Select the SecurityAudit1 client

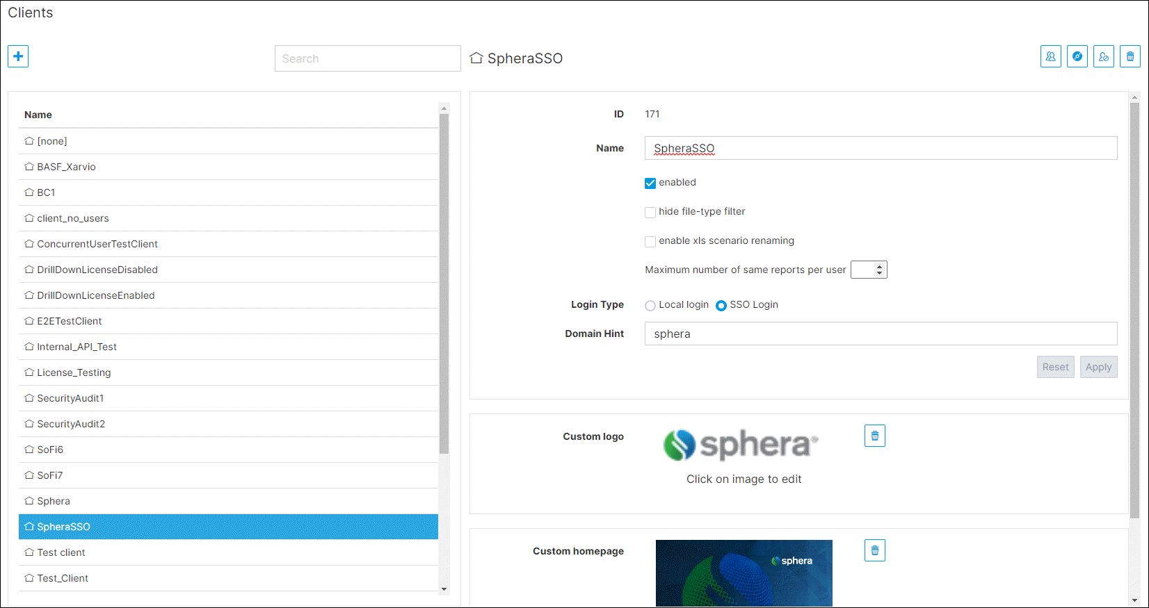[x=228, y=398]
